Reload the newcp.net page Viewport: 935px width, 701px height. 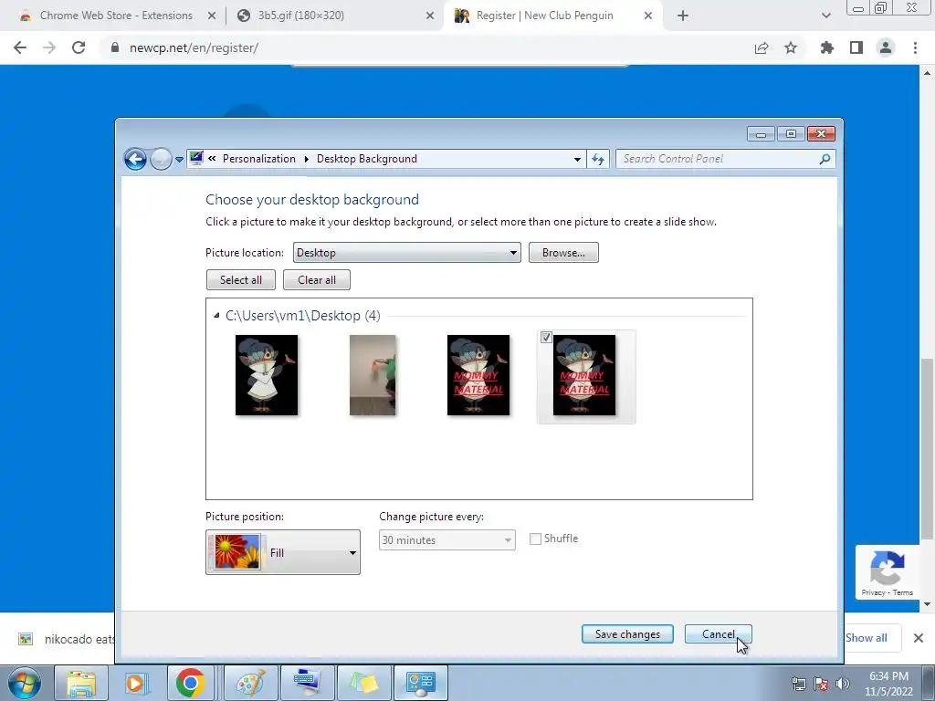[79, 47]
